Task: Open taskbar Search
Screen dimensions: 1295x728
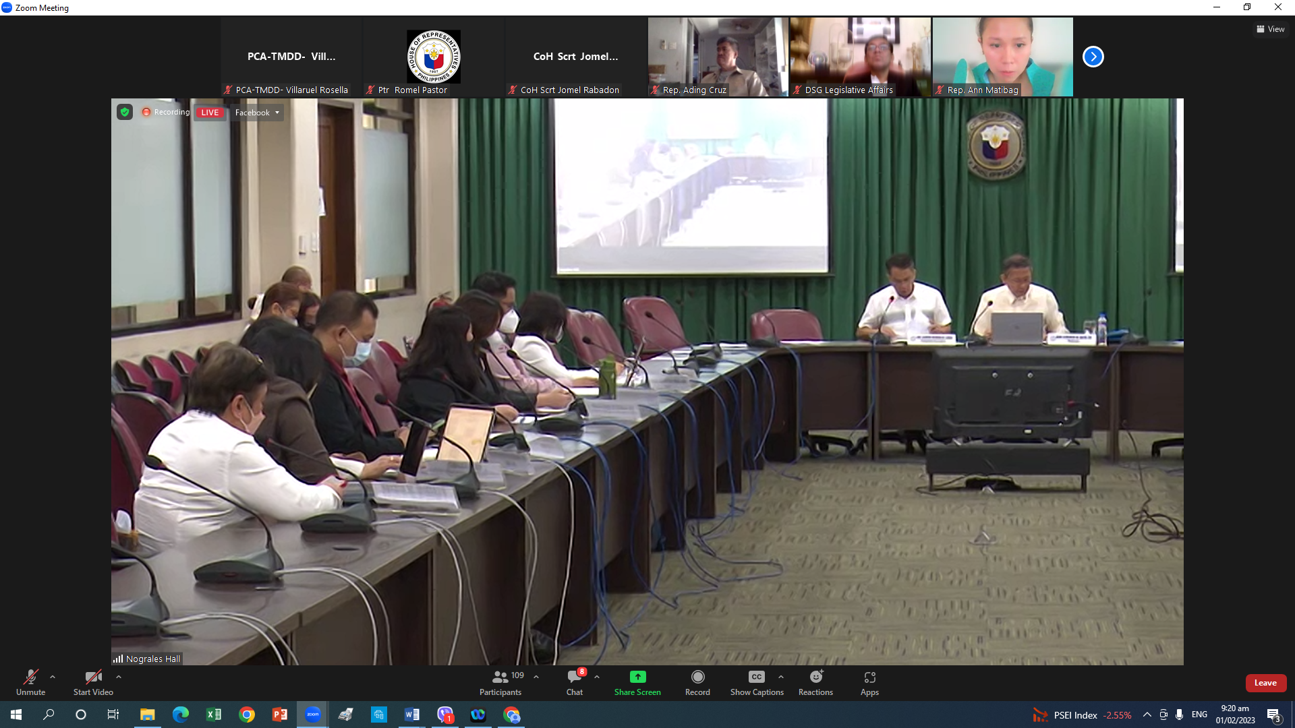Action: point(49,715)
